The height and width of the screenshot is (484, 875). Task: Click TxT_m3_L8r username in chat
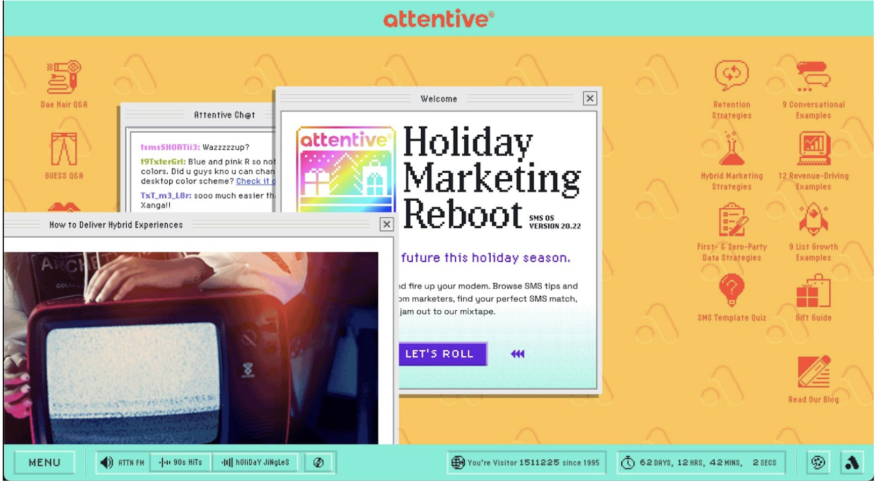point(166,196)
